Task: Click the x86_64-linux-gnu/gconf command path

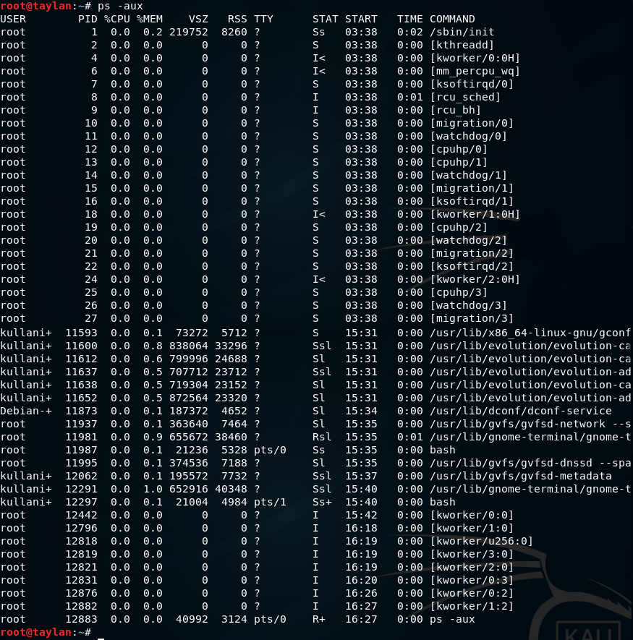Action: 530,333
